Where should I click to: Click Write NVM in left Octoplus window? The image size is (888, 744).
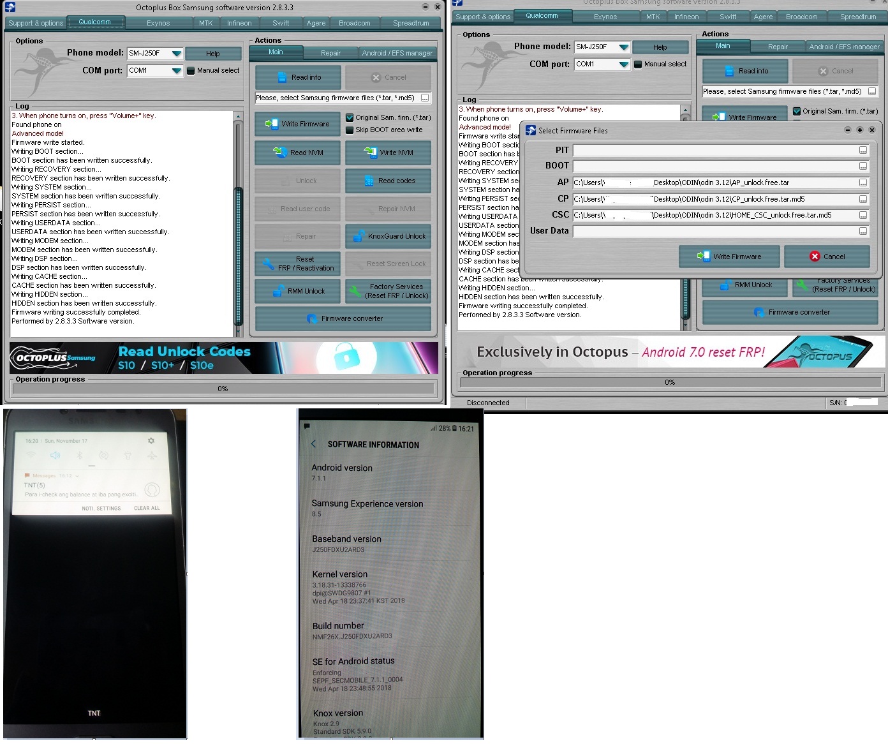(388, 153)
